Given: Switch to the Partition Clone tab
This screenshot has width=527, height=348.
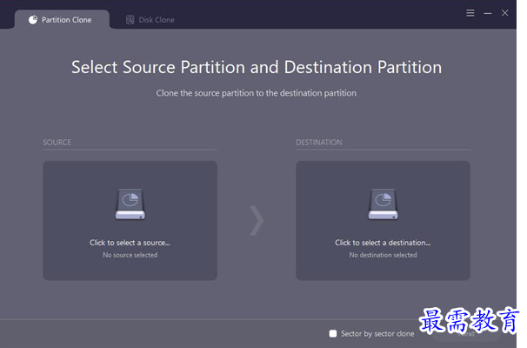Looking at the screenshot, I should [x=62, y=19].
